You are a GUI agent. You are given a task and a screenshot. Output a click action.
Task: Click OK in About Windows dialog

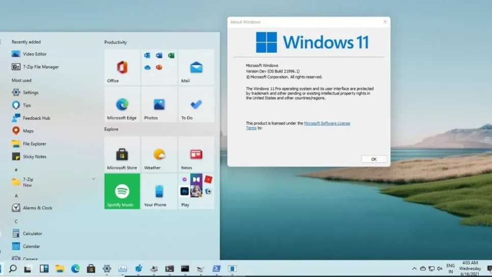coord(374,159)
